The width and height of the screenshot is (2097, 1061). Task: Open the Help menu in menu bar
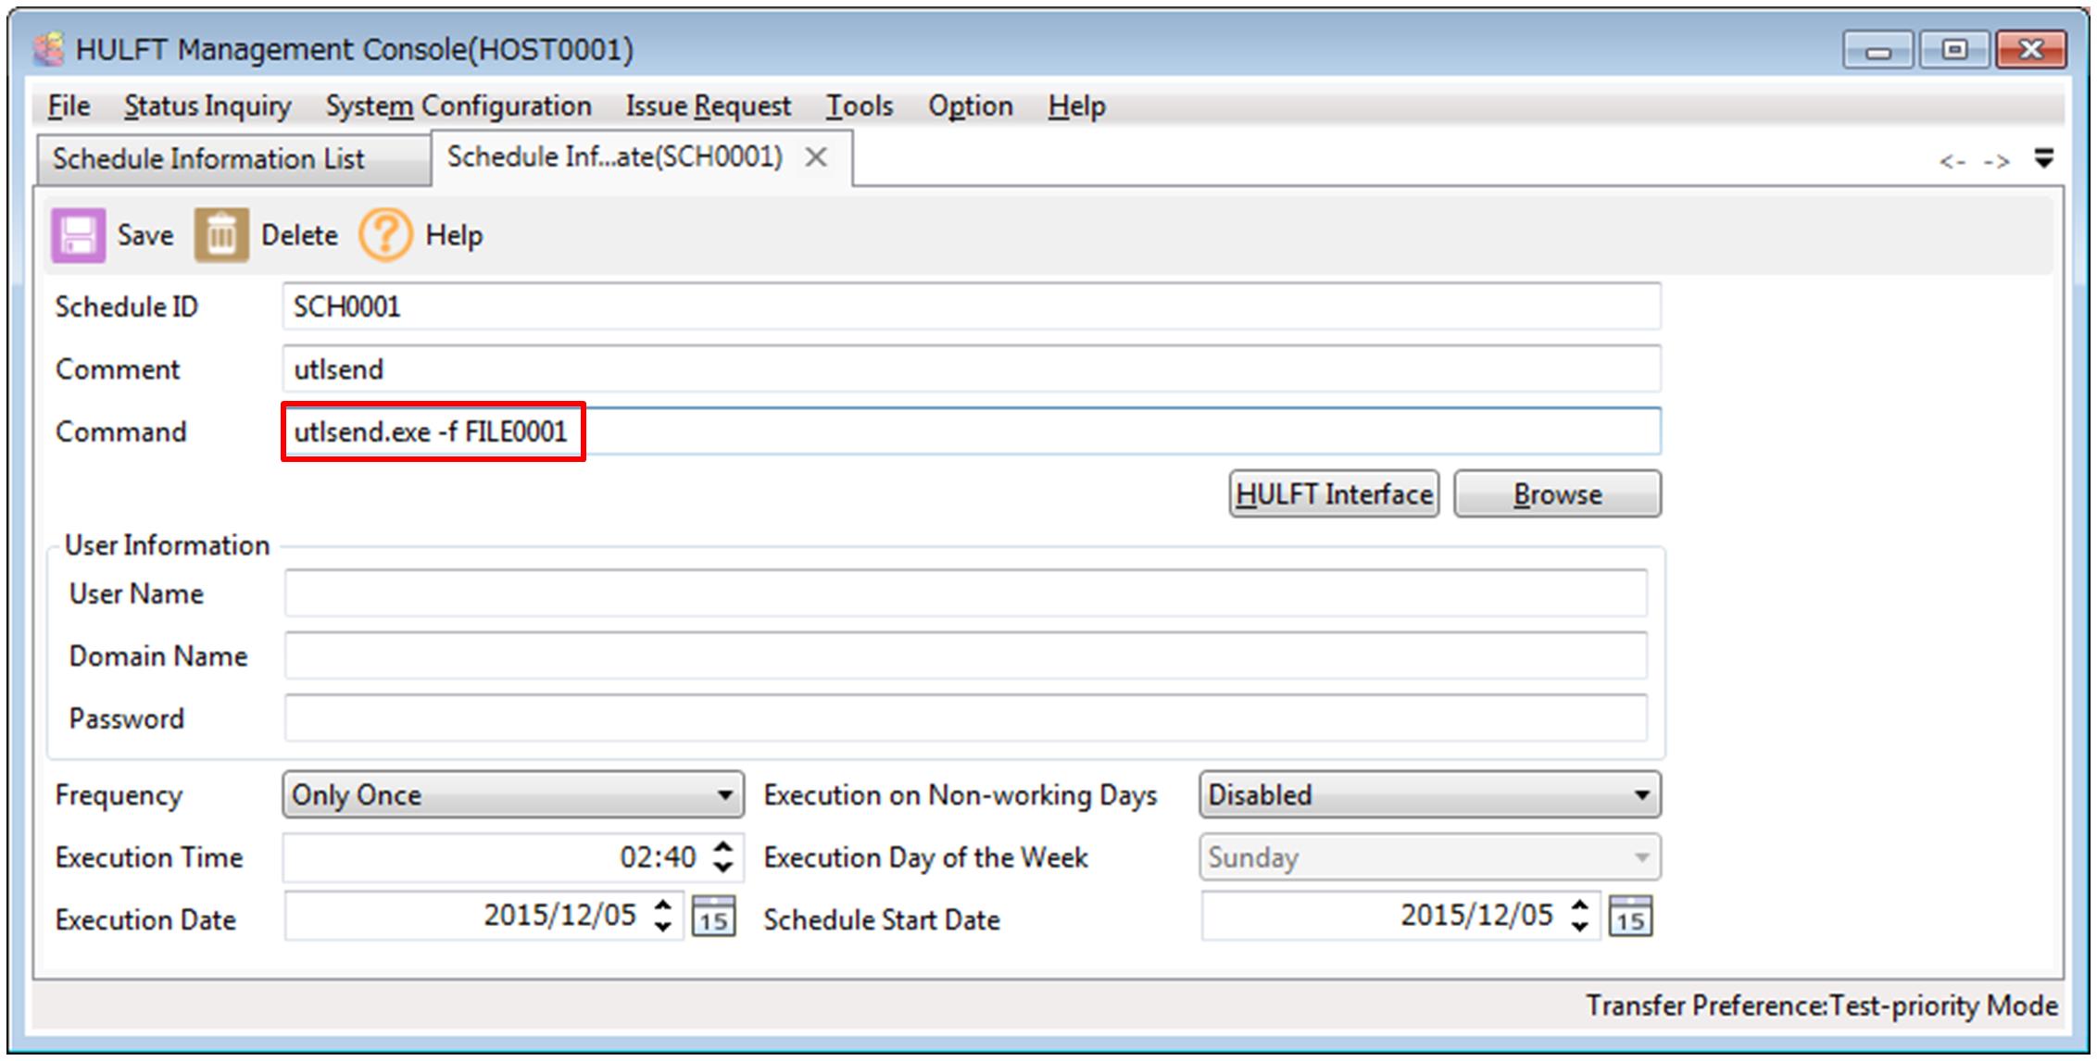click(x=1076, y=106)
